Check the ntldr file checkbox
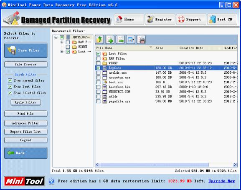The width and height of the screenshot is (241, 190). (98, 96)
